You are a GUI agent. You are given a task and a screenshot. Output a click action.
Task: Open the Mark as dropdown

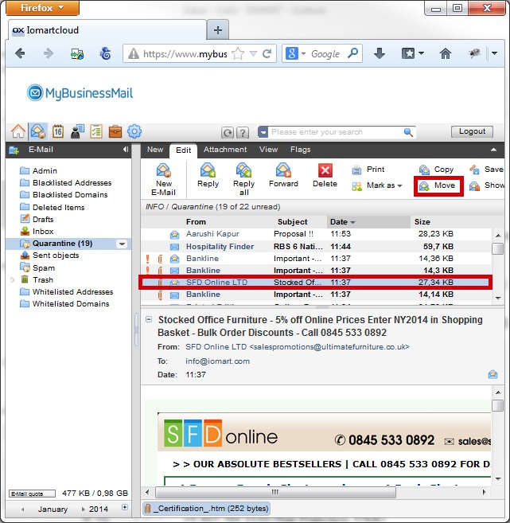pos(377,185)
